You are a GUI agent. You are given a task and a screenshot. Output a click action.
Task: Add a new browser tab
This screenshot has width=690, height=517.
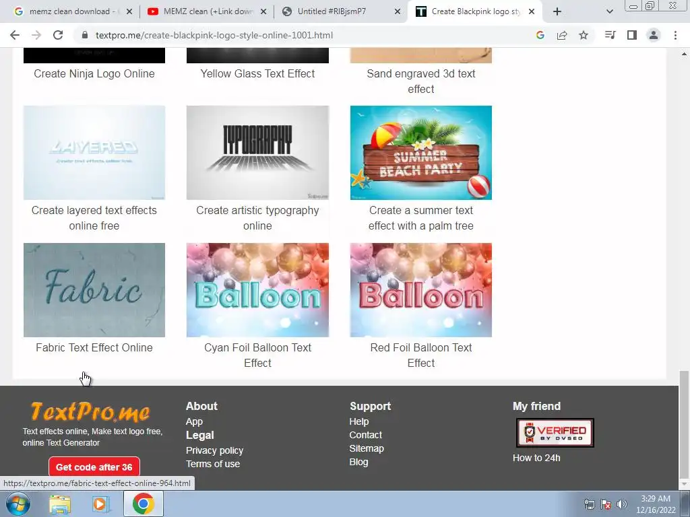pyautogui.click(x=557, y=11)
